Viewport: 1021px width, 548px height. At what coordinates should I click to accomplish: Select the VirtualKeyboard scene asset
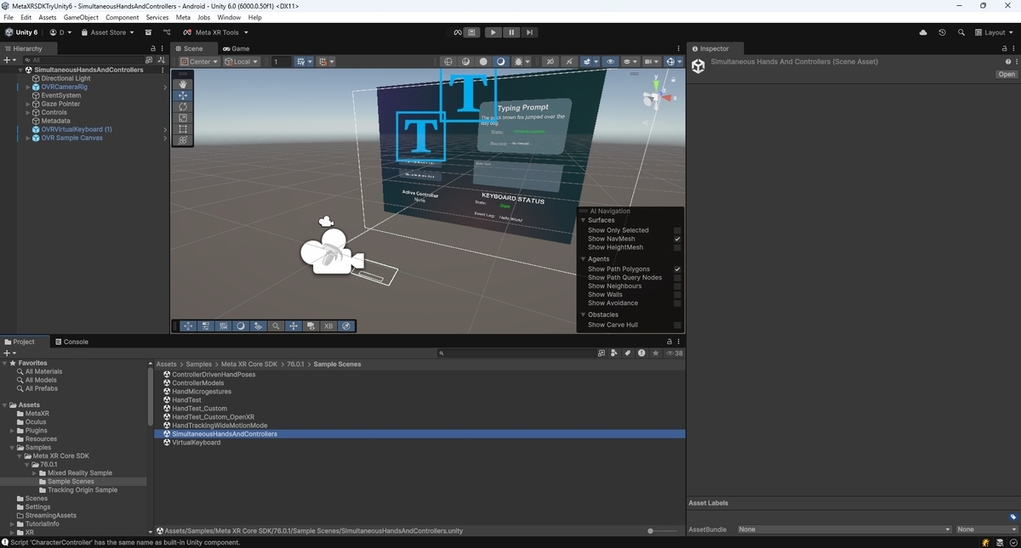(x=196, y=443)
